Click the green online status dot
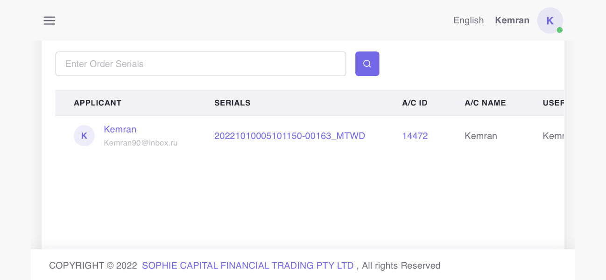606x280 pixels. click(559, 30)
